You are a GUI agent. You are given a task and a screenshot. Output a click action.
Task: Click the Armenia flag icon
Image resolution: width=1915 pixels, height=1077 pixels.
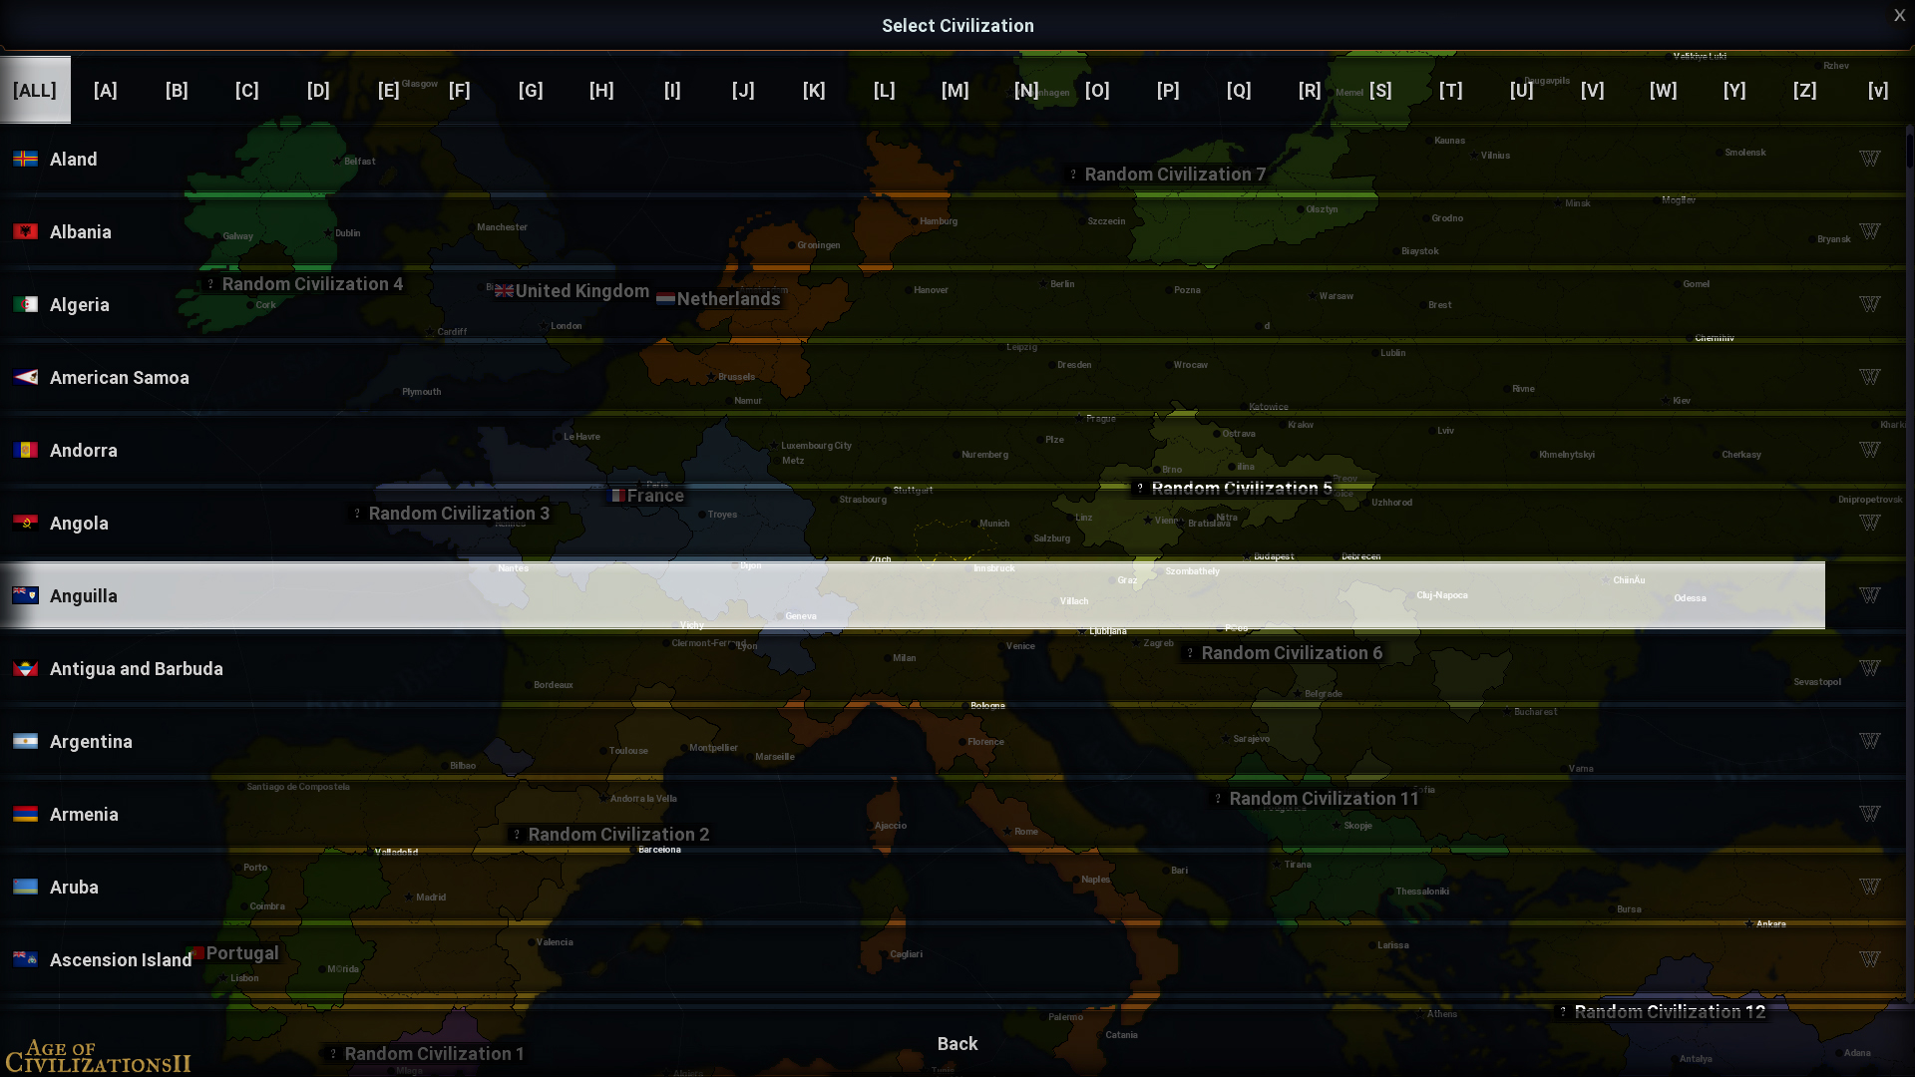click(x=25, y=814)
